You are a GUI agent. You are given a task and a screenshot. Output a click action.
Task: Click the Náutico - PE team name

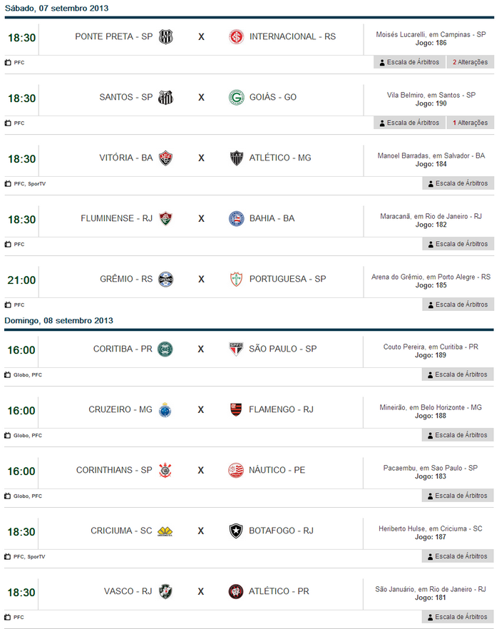point(277,470)
